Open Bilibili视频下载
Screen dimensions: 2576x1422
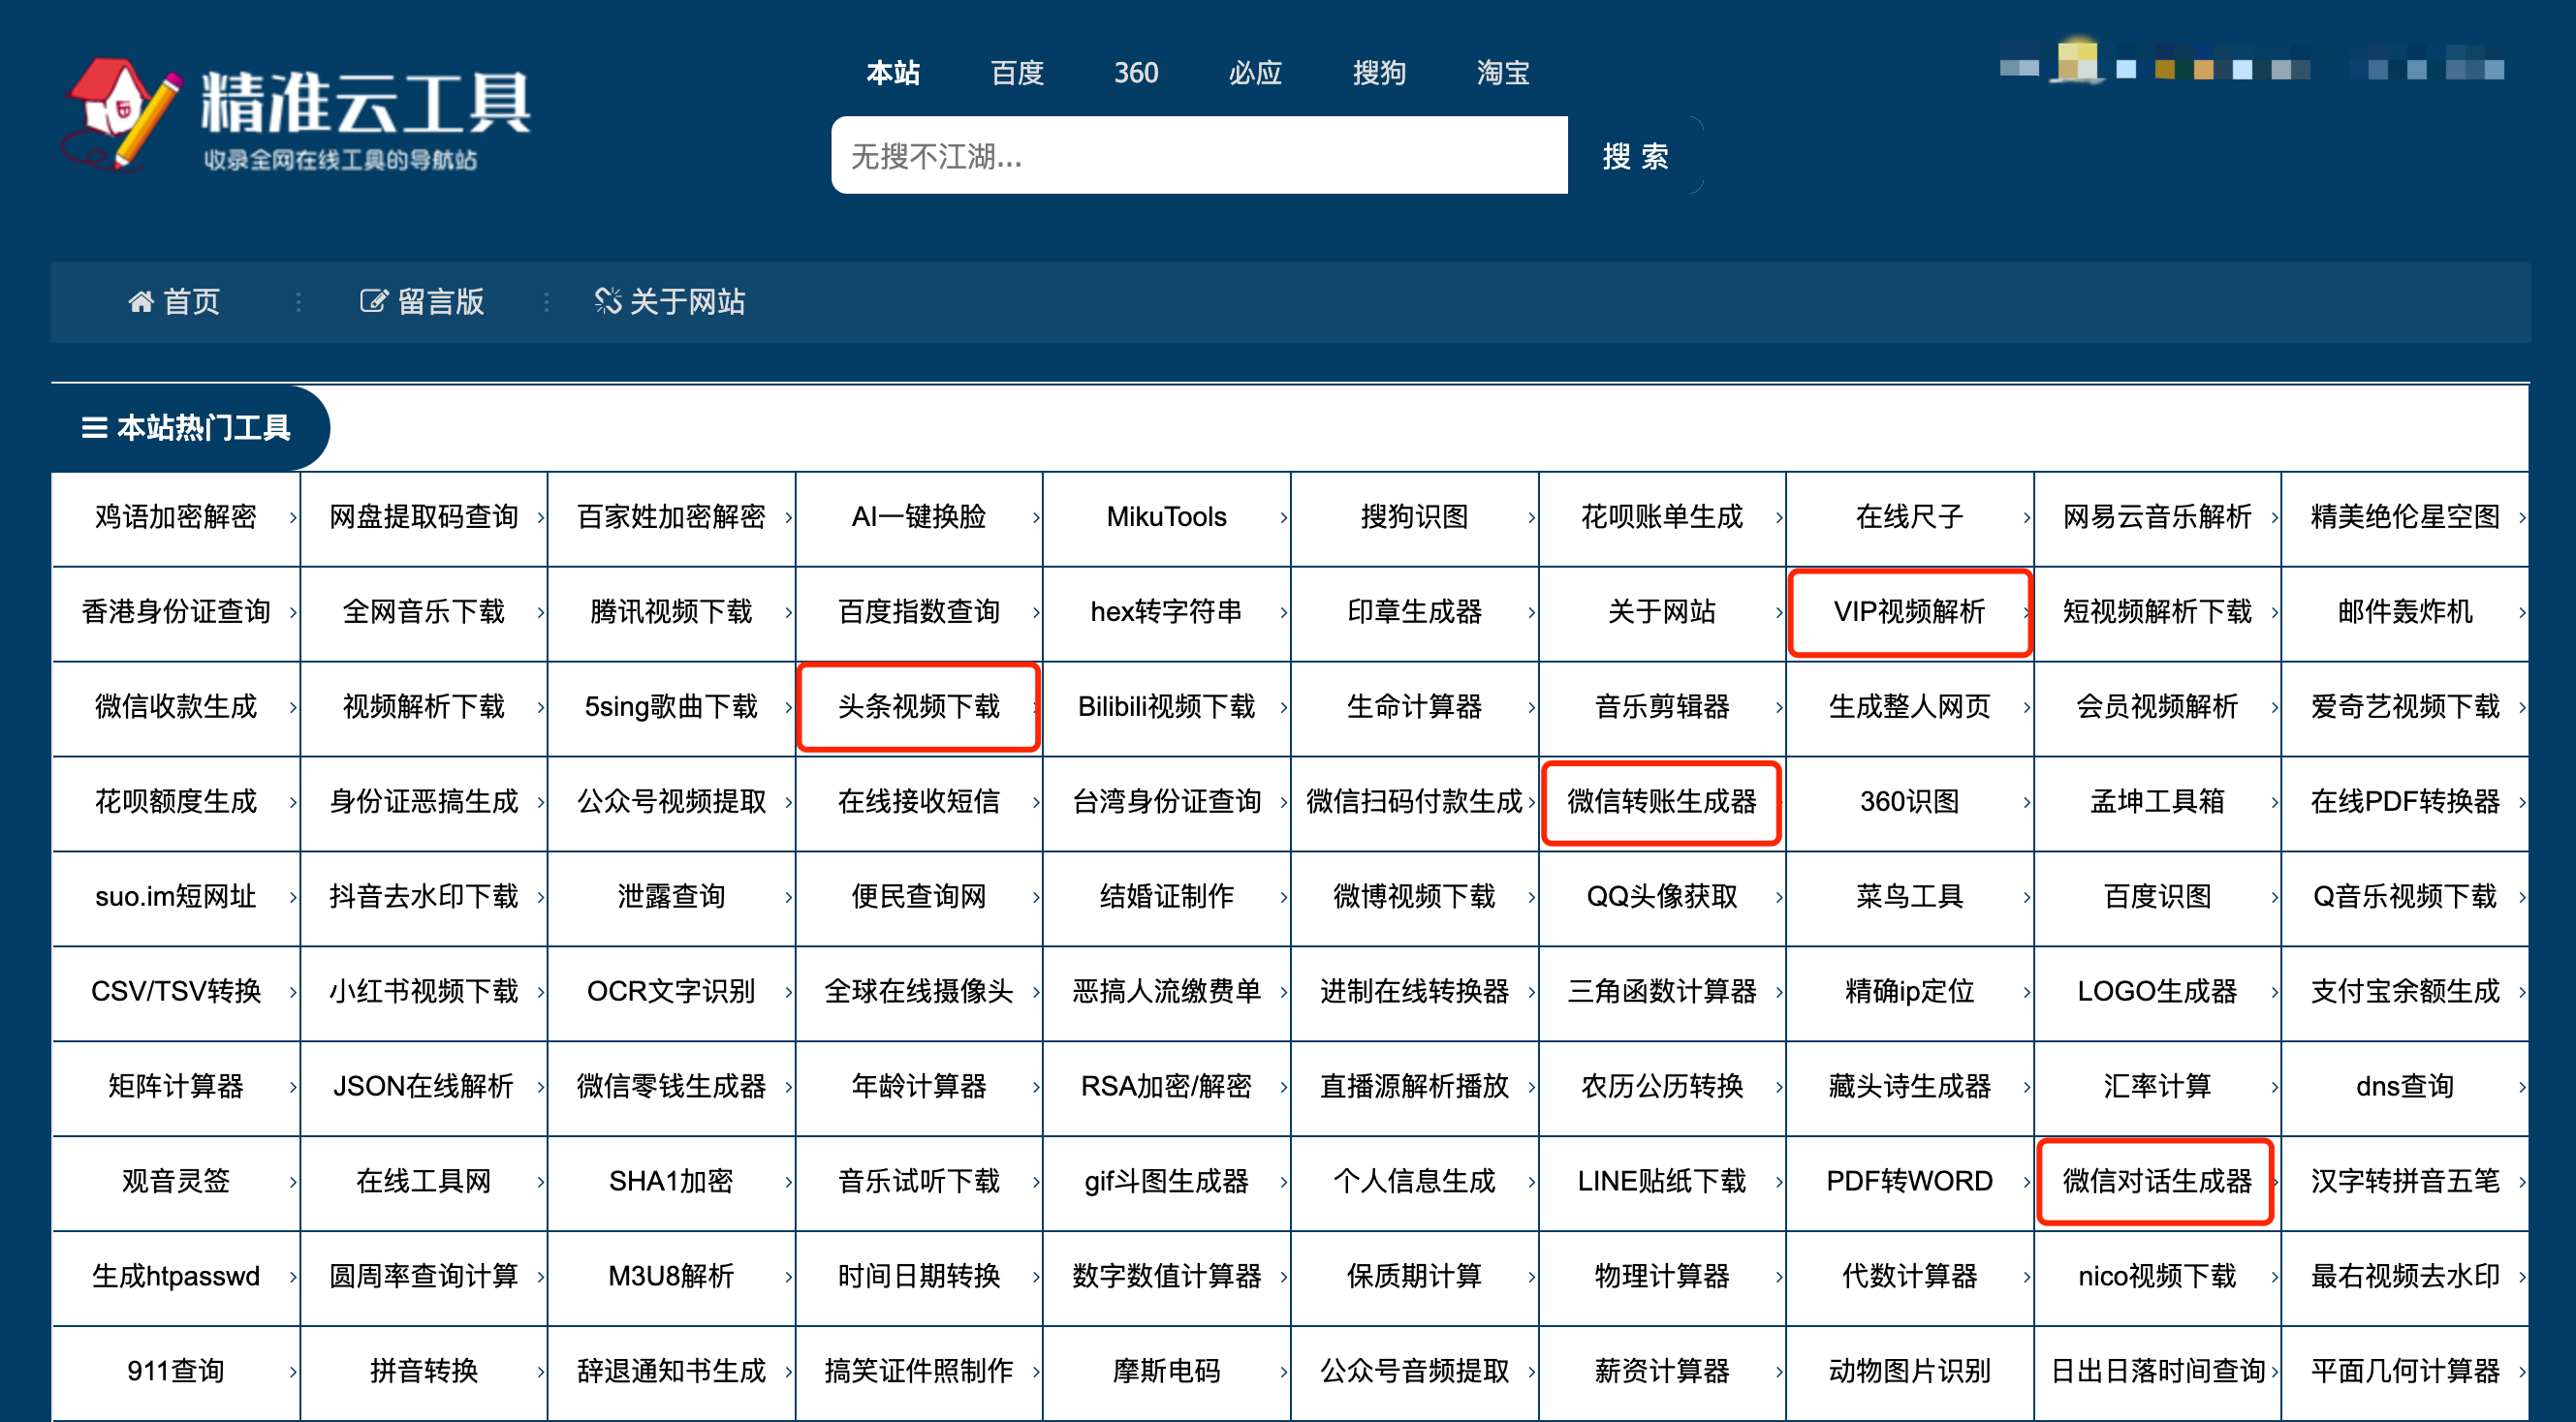click(x=1166, y=706)
